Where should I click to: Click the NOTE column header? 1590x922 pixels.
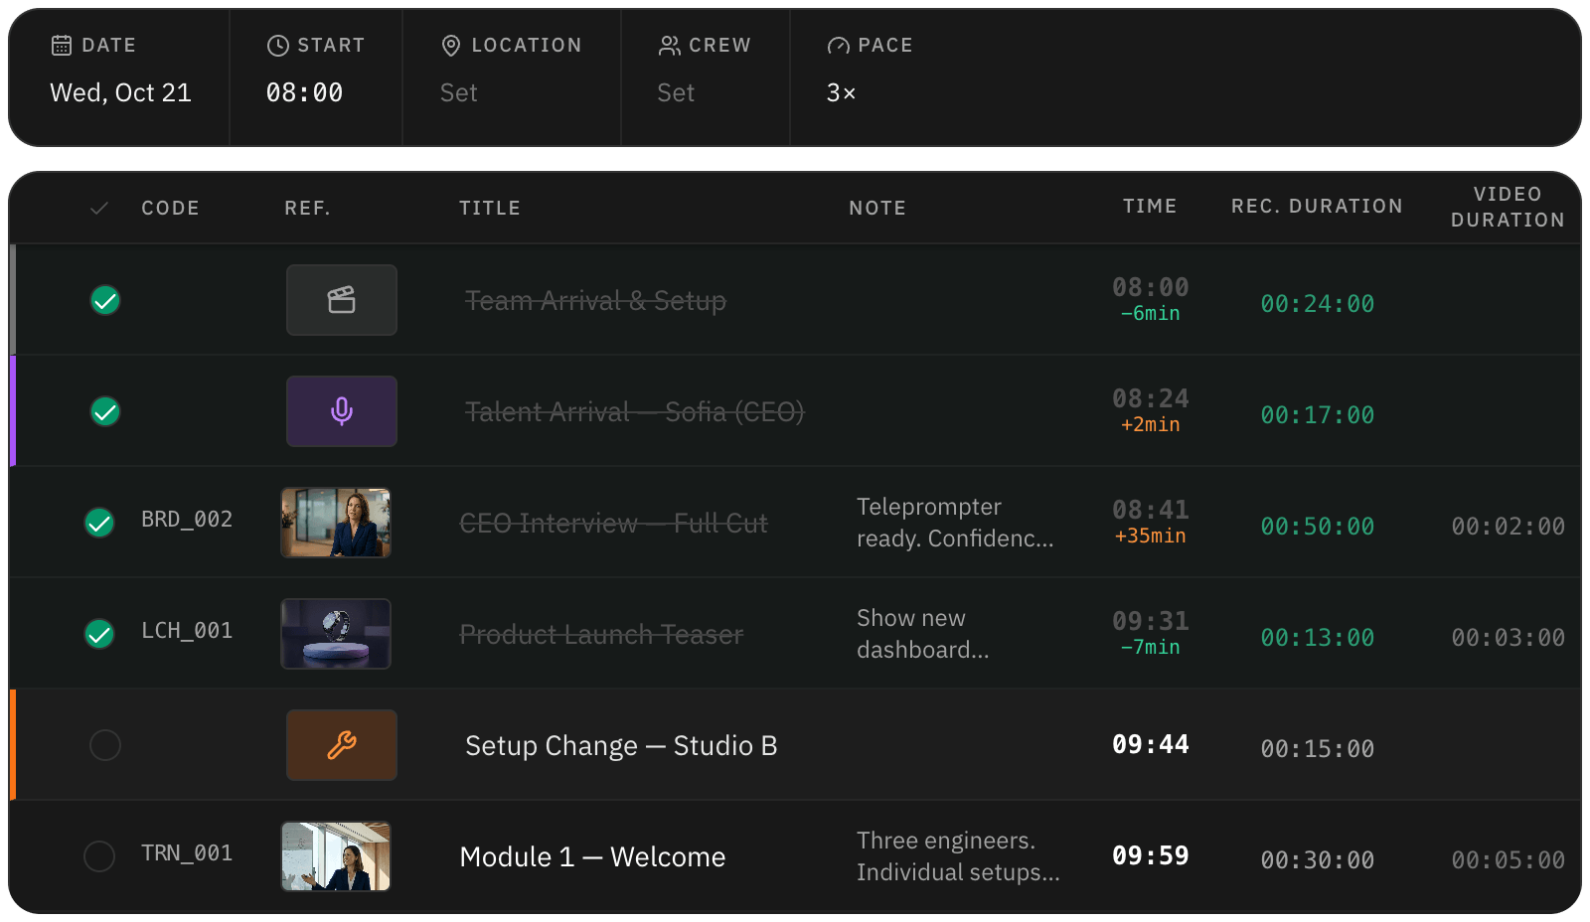click(877, 208)
